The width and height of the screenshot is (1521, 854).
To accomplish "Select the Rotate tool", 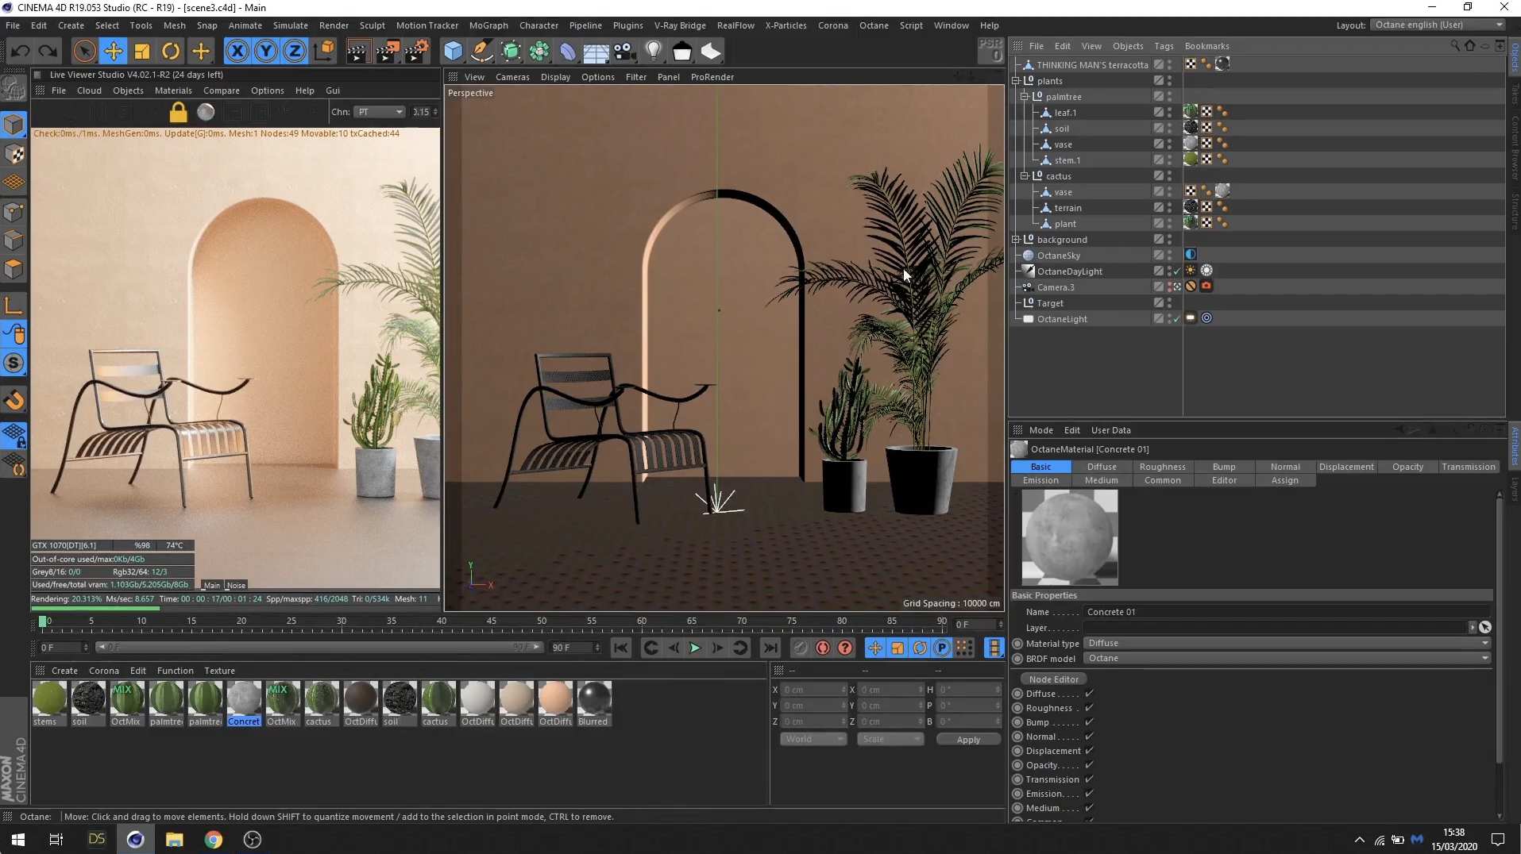I will point(171,51).
